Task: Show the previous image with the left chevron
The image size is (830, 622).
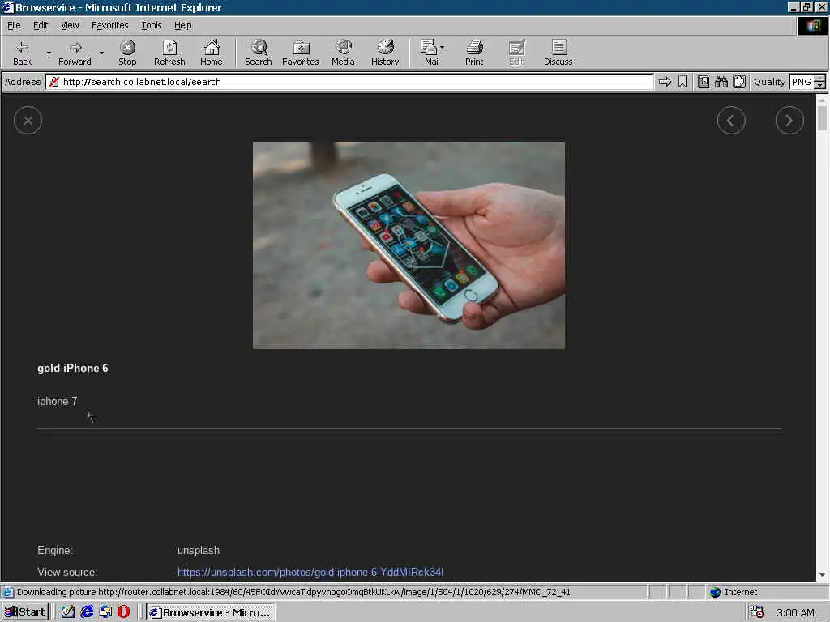Action: coord(731,121)
